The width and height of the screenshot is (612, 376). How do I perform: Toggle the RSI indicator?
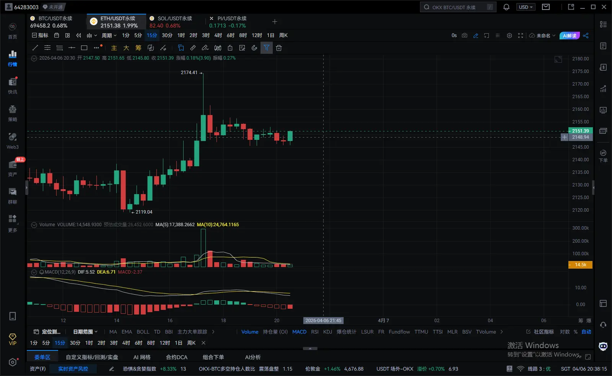(x=315, y=332)
